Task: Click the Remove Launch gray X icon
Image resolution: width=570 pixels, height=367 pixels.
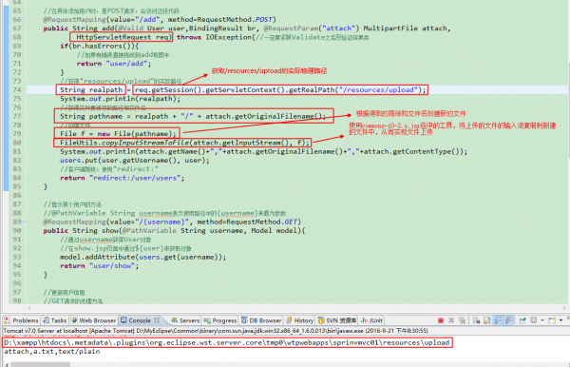Action: (x=451, y=320)
